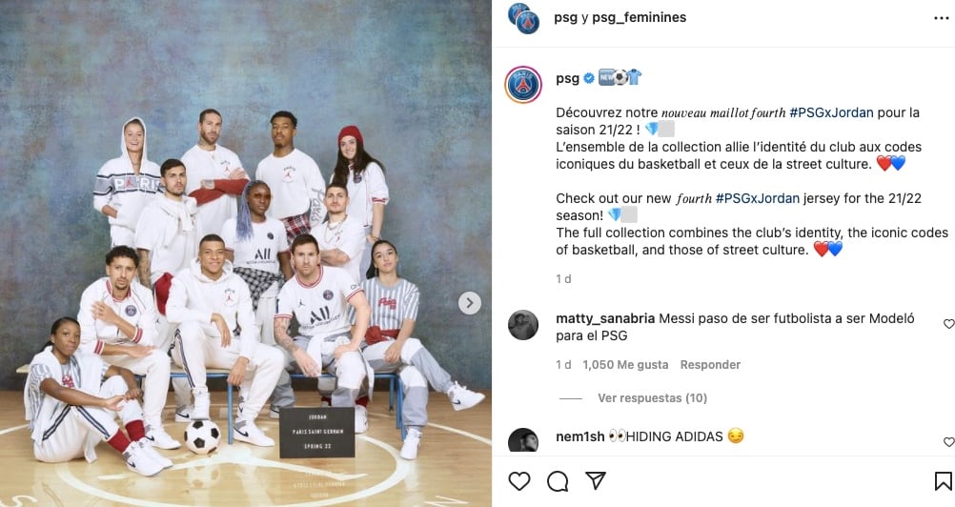The width and height of the screenshot is (955, 507).
Task: Open psg_feminines profile from header
Action: coord(639,18)
